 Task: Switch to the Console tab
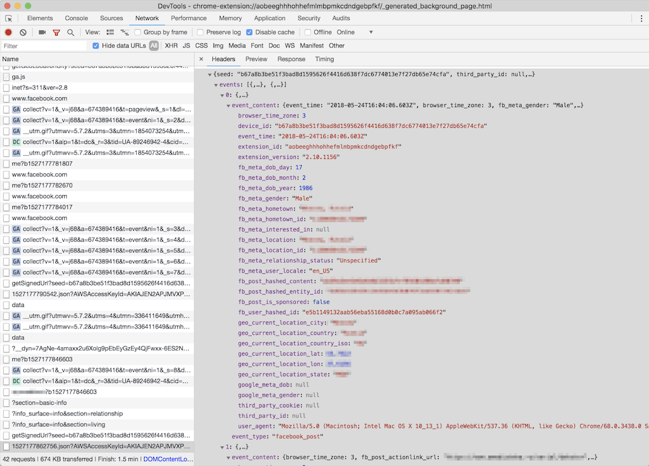[x=77, y=19]
